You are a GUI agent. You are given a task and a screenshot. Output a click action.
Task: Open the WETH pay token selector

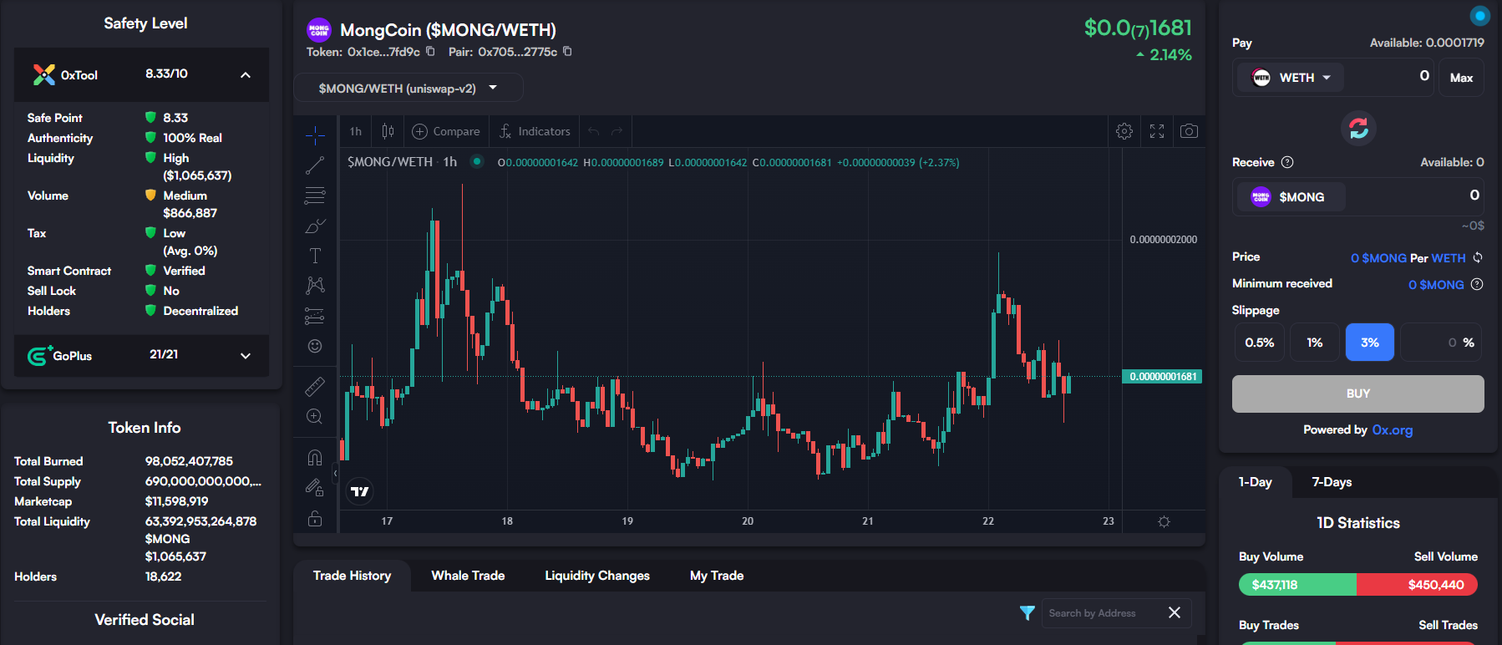coord(1291,78)
